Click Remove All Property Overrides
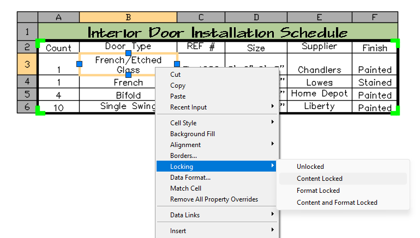 point(214,199)
